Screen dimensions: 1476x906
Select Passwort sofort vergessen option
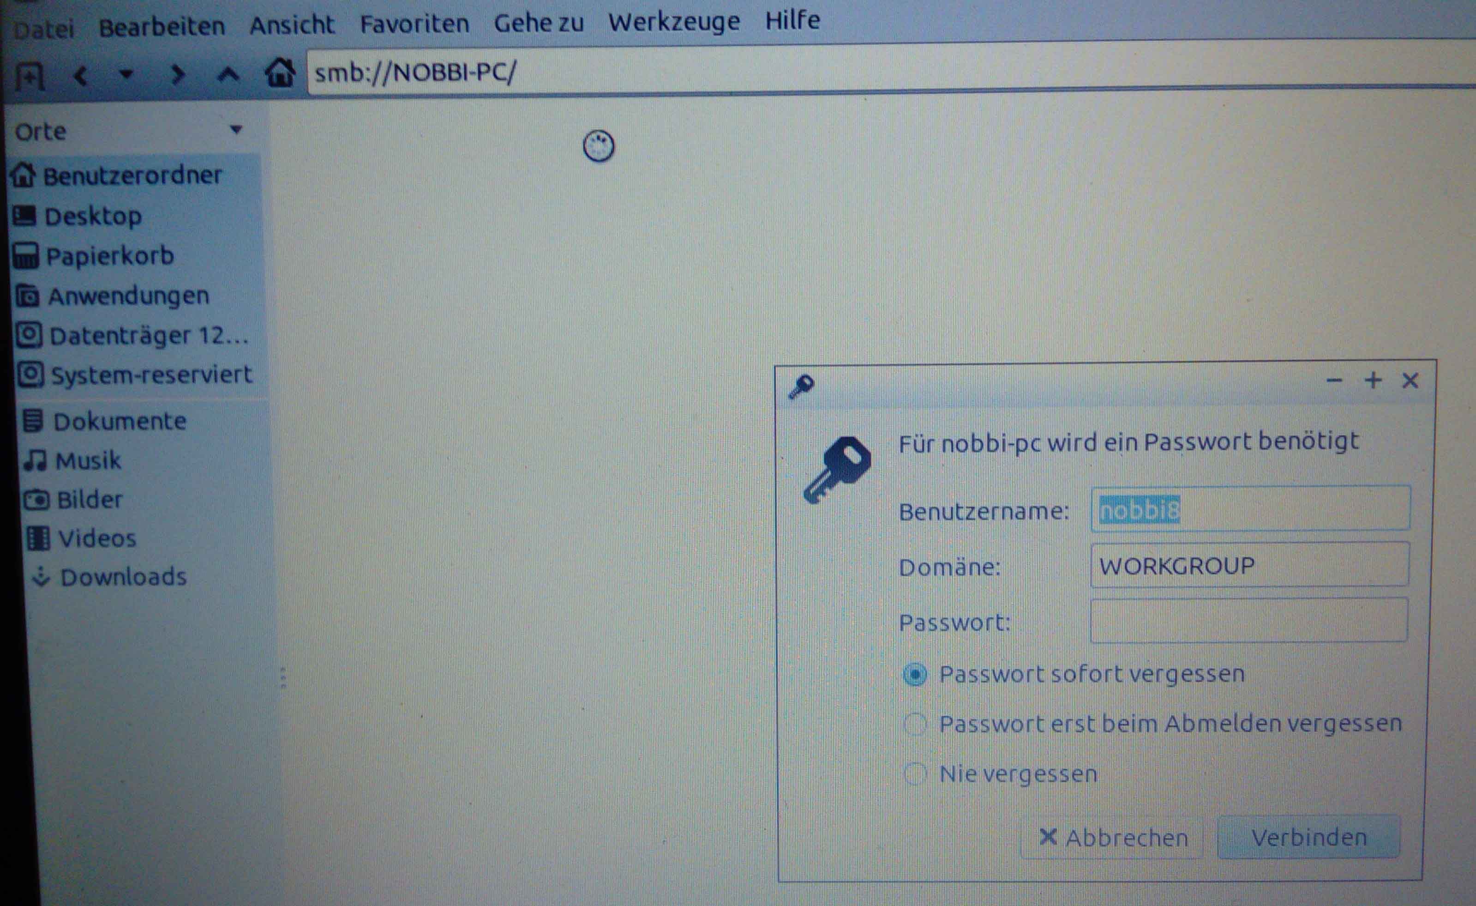coord(915,675)
